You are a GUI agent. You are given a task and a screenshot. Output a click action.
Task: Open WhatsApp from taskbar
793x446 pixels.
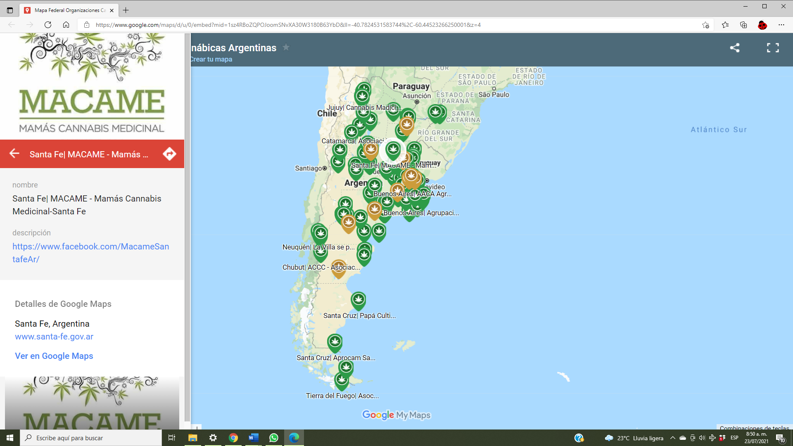coord(274,438)
